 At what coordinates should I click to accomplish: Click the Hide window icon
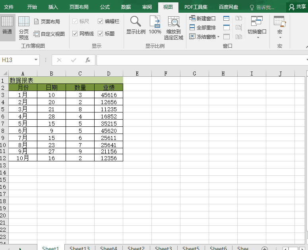tap(226, 27)
